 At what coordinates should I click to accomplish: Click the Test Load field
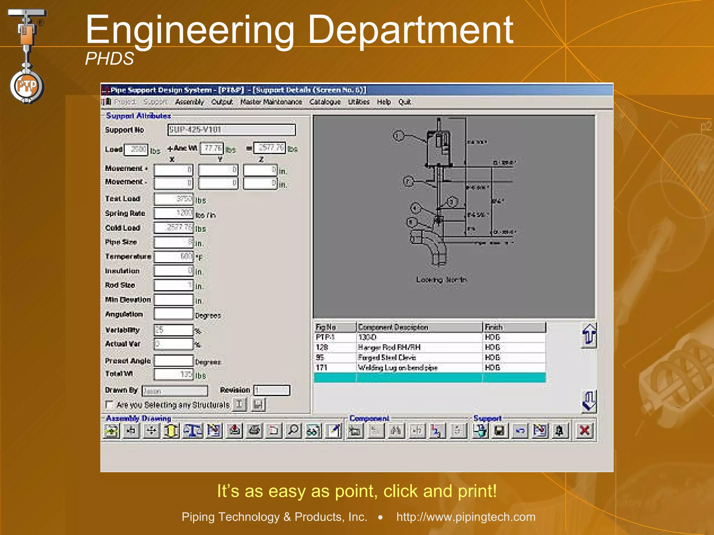(174, 199)
